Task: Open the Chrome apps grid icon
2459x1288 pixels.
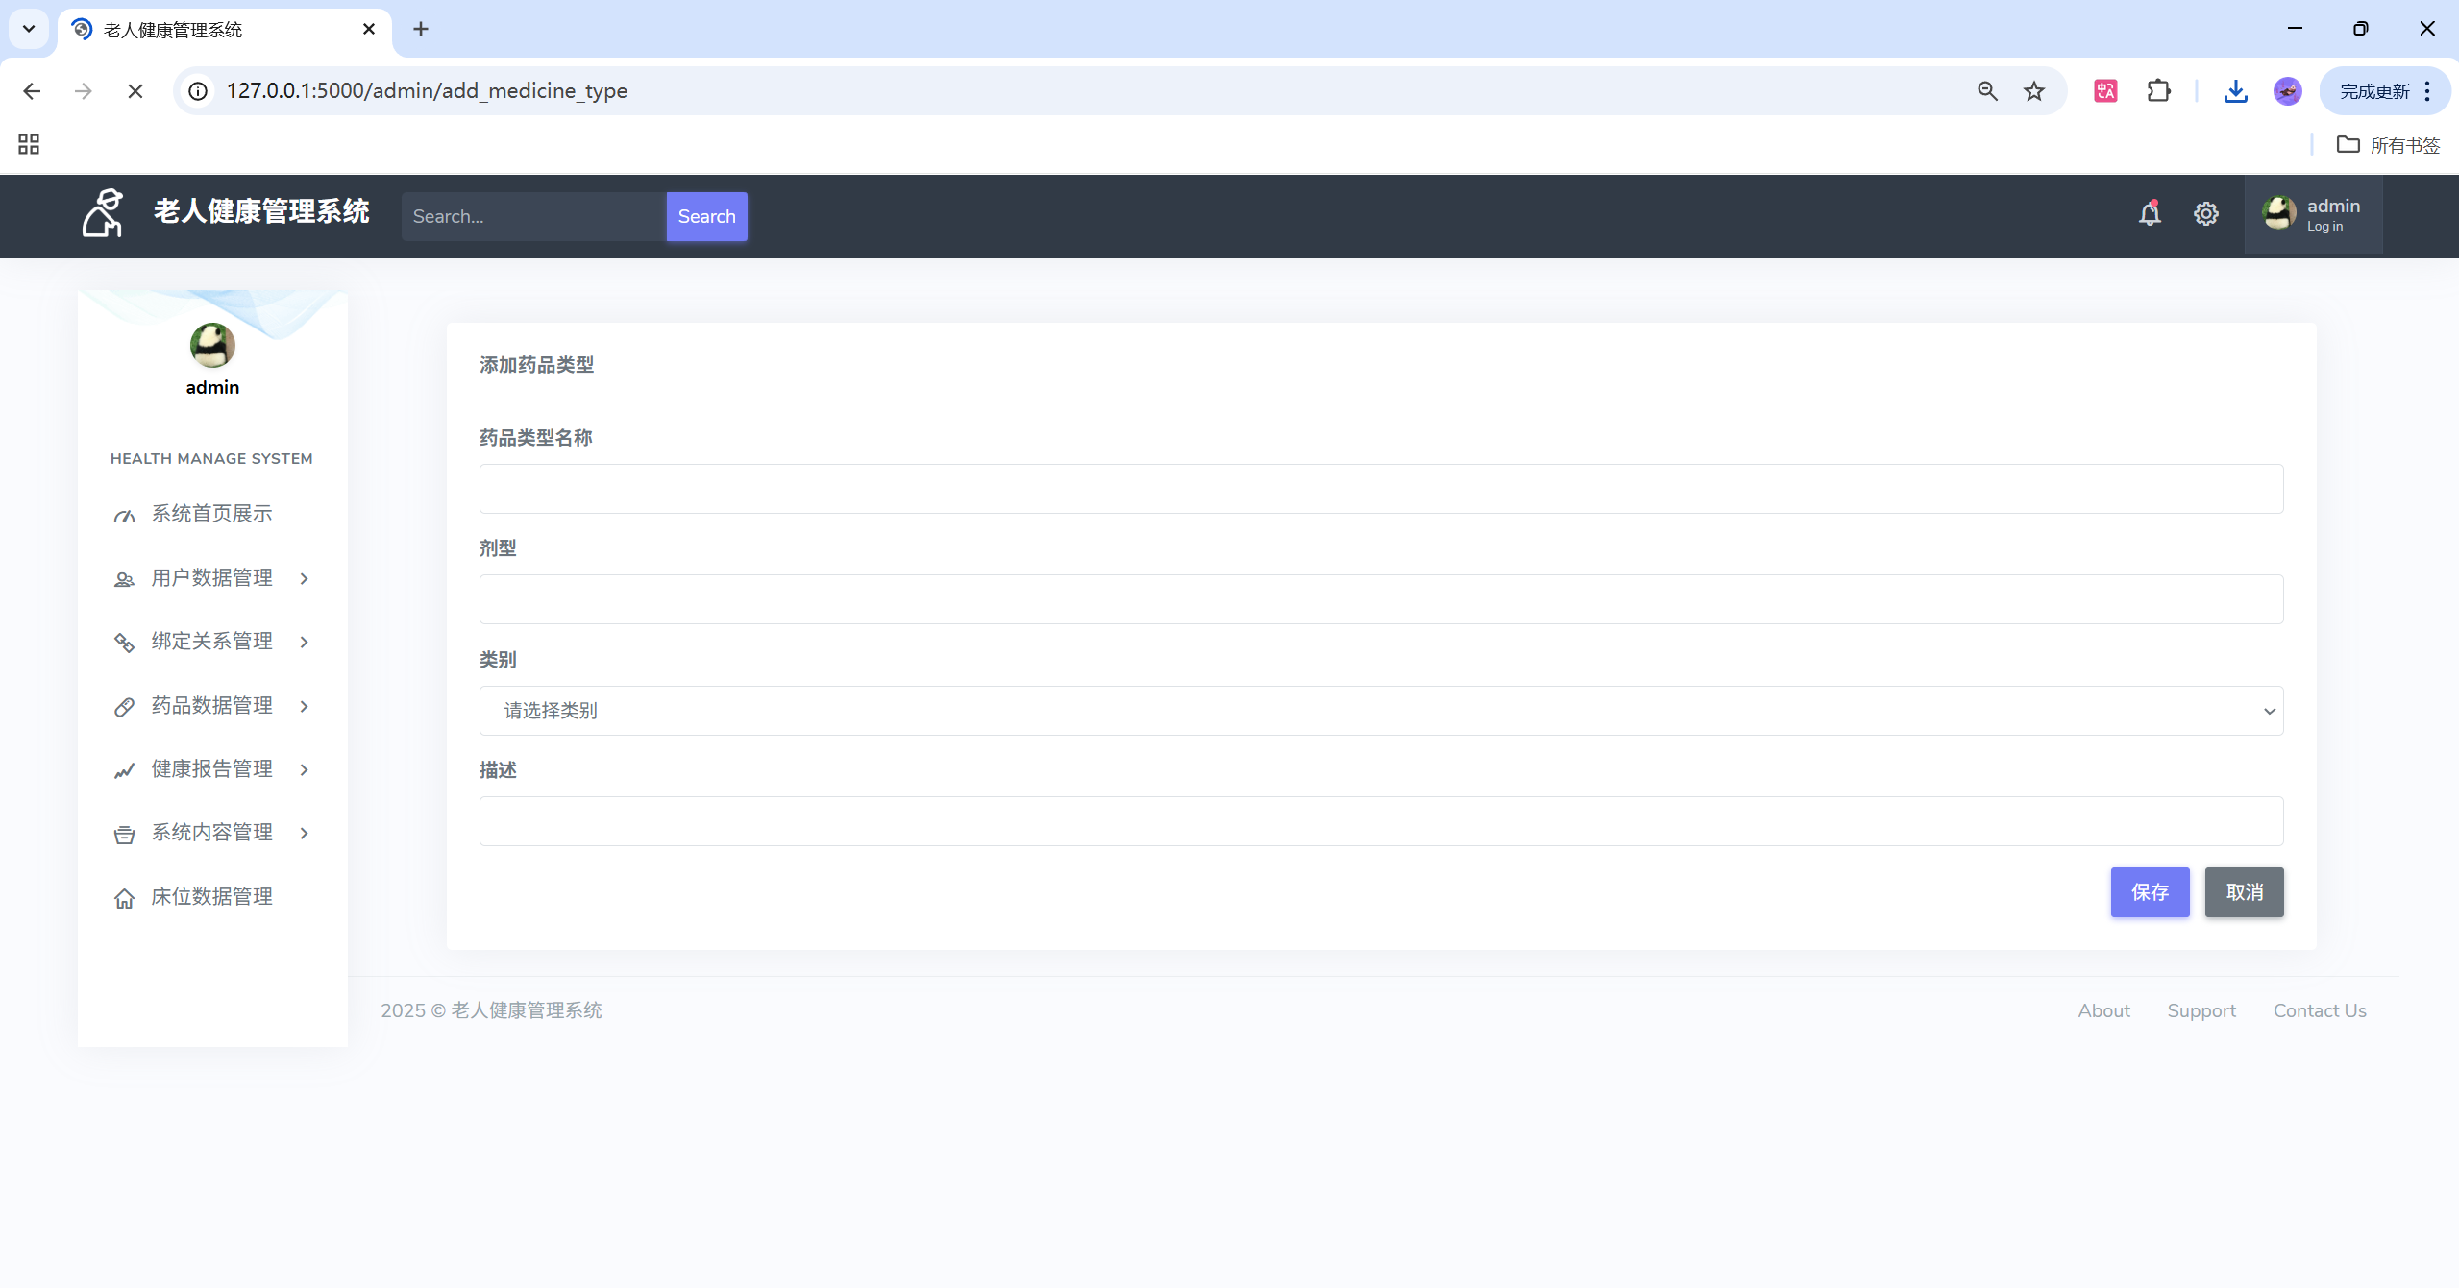Action: 29,144
